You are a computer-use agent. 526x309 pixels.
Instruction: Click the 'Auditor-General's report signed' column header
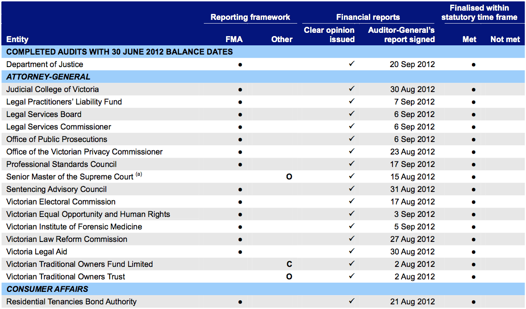click(401, 35)
